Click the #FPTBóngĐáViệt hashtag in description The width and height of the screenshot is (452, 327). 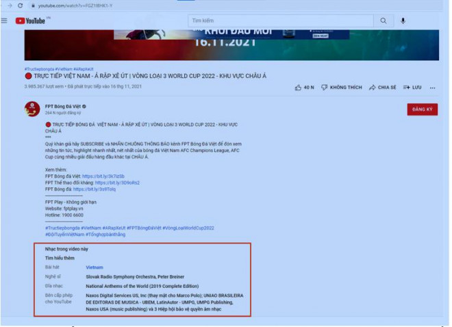click(143, 227)
